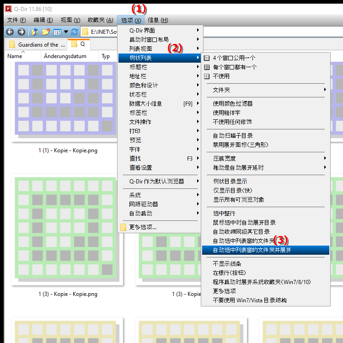Open the 编辑 (E) menu
343x343 pixels.
pyautogui.click(x=43, y=20)
